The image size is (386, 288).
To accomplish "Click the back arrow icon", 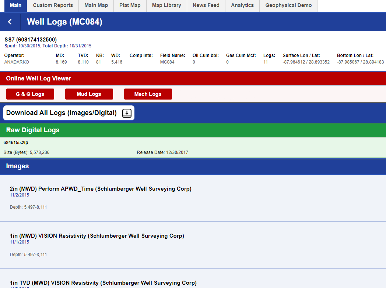I will pos(10,22).
